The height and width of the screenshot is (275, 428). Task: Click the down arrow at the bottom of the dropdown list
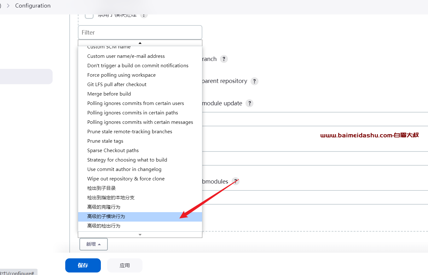(x=140, y=235)
